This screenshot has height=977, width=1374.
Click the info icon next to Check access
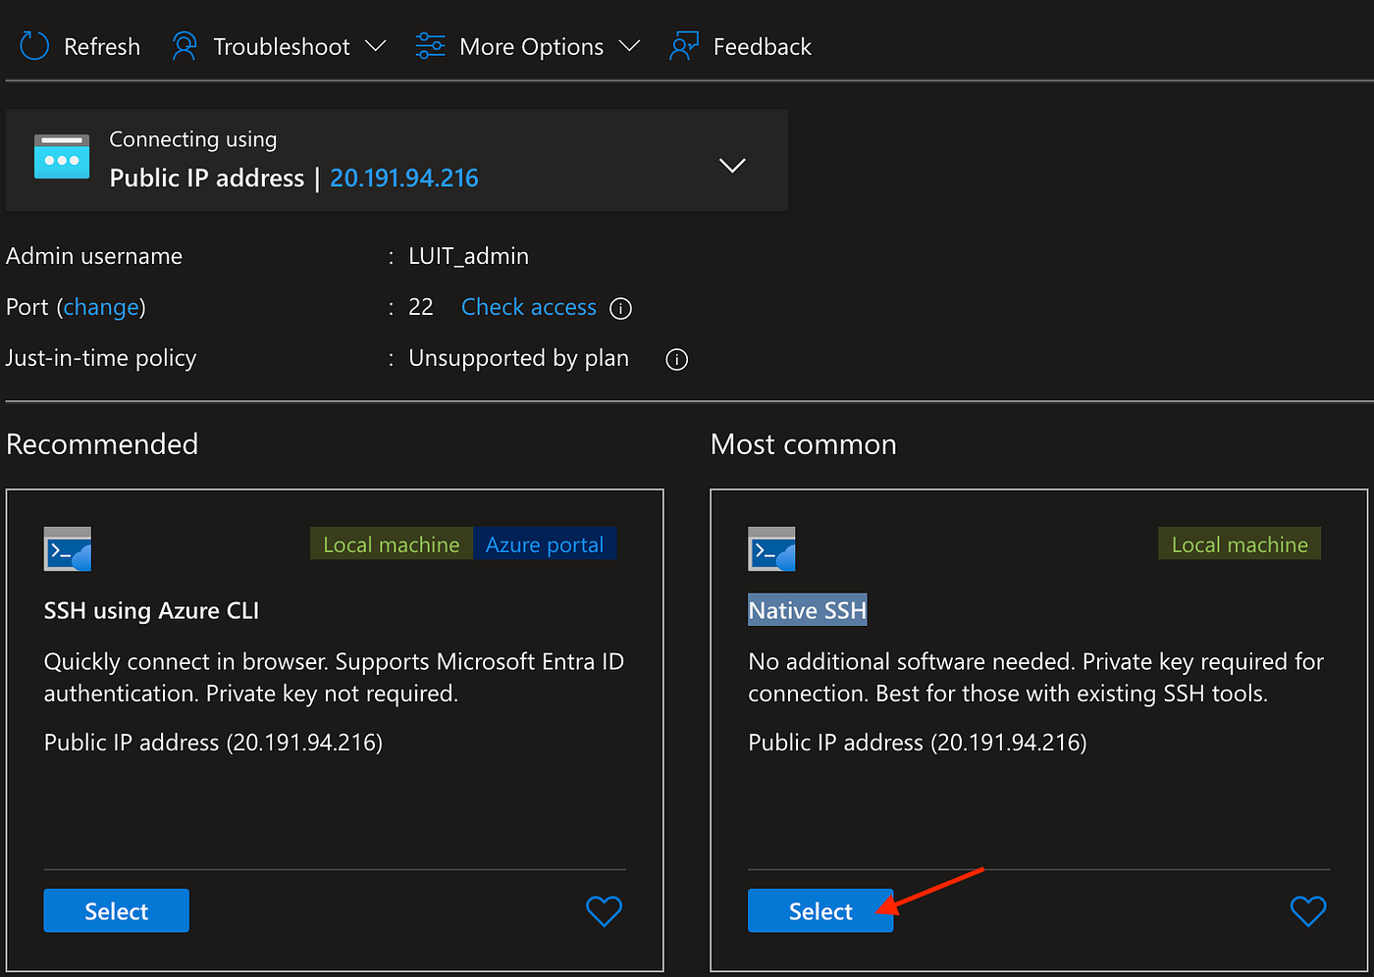point(620,308)
